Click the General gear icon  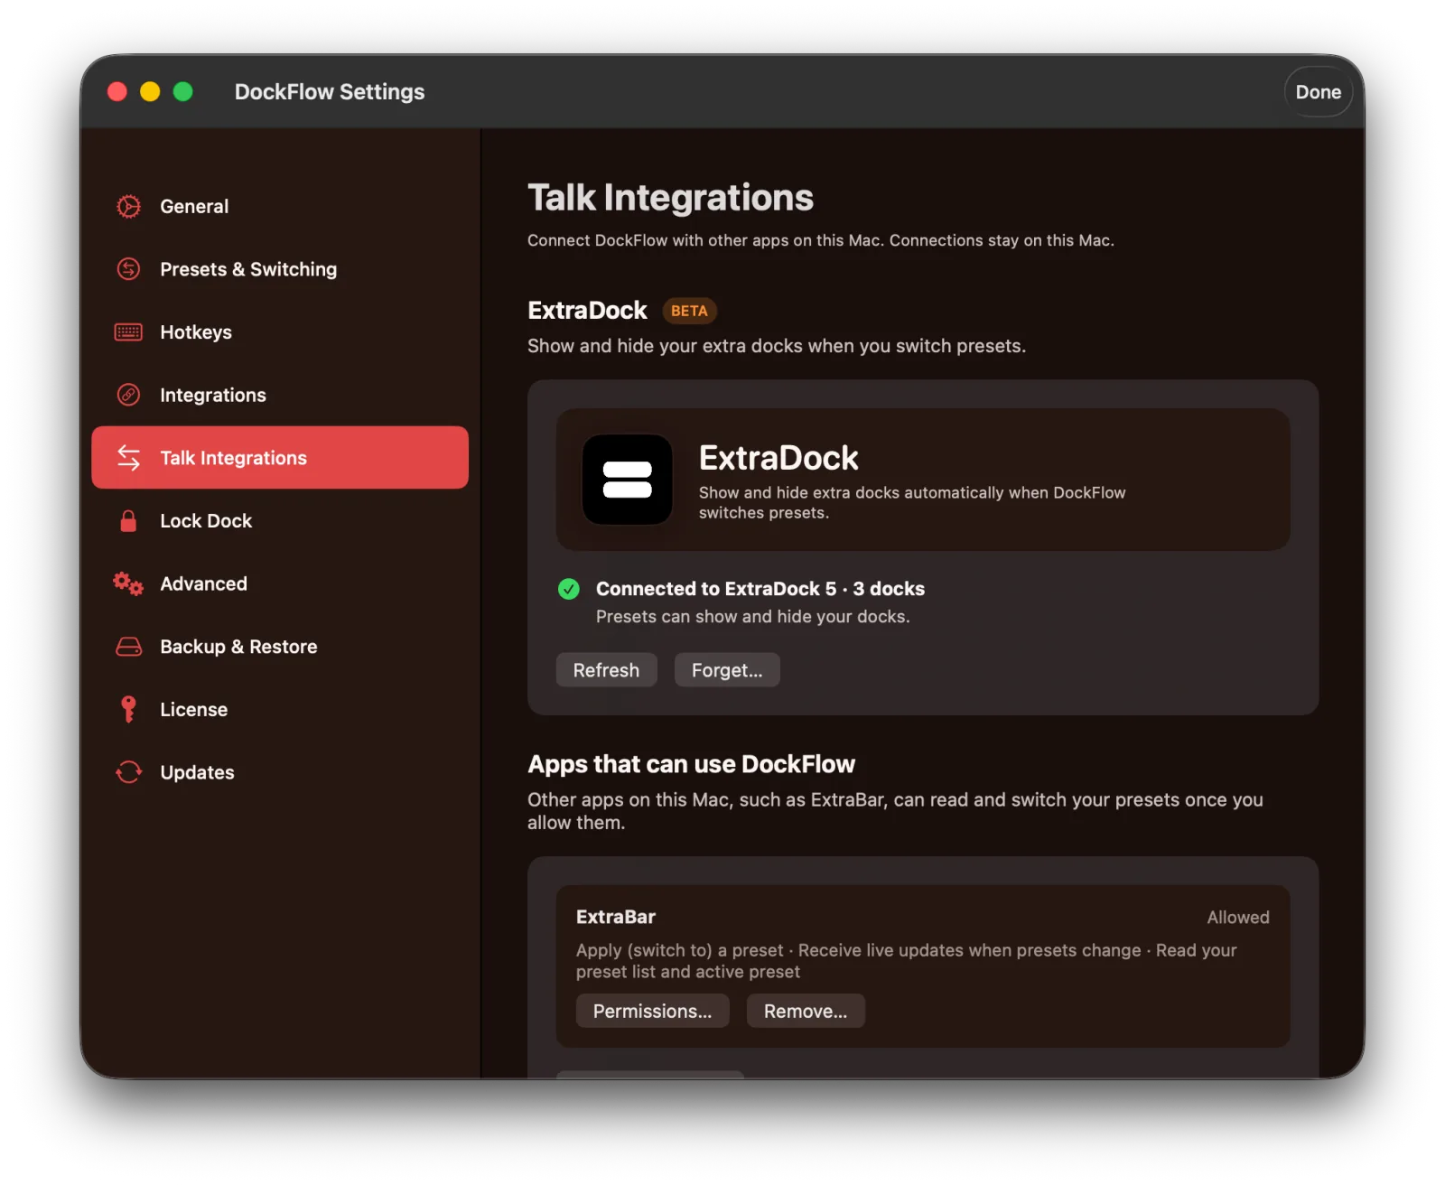(128, 206)
